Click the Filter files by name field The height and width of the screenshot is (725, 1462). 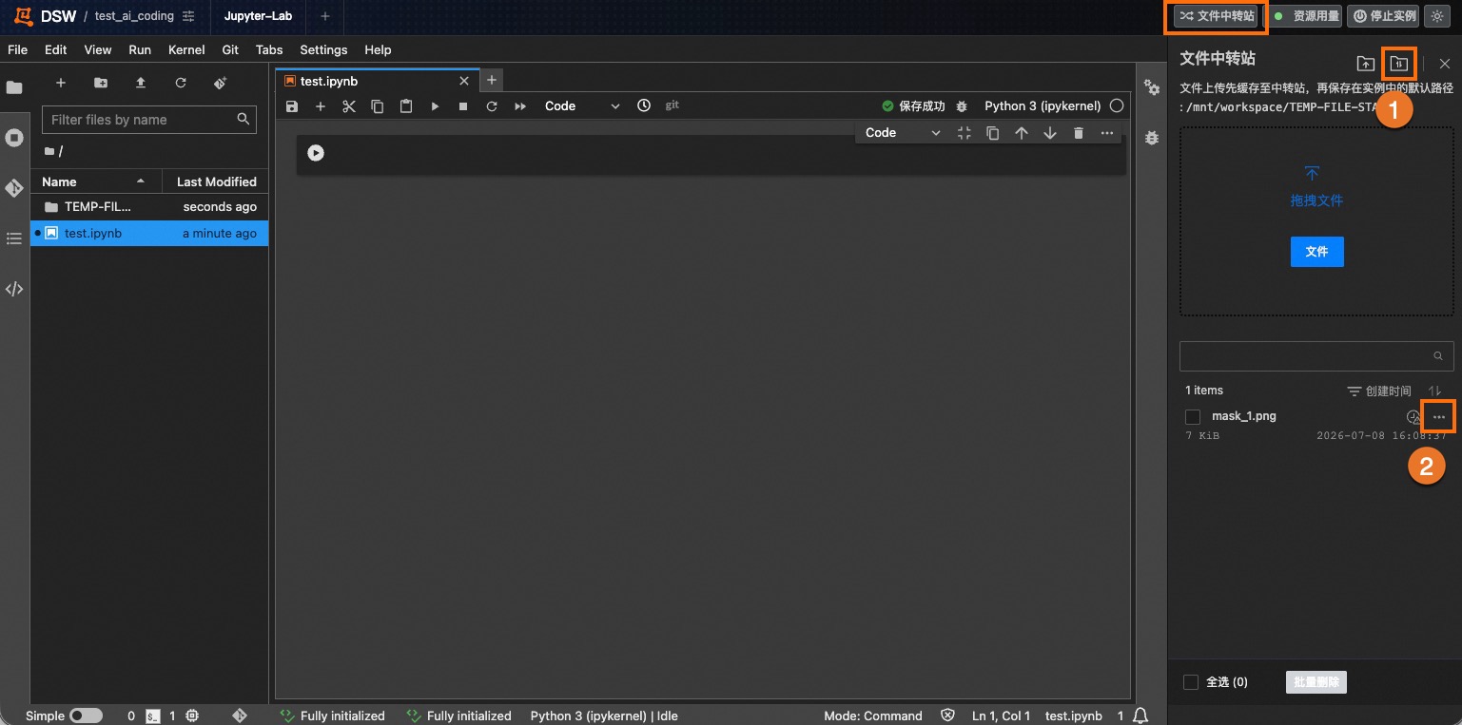pyautogui.click(x=149, y=120)
